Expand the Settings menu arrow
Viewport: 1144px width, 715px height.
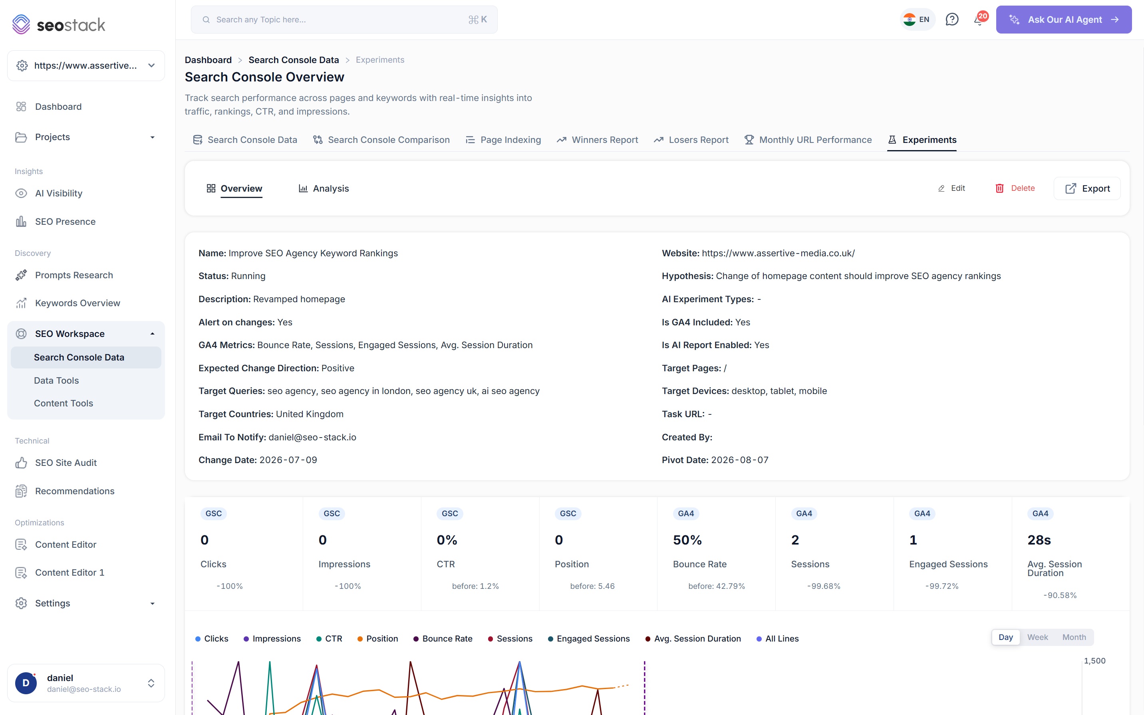pos(152,604)
